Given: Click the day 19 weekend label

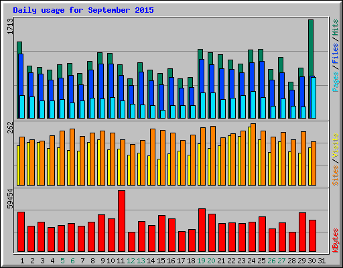Looking at the screenshot, I should (201, 261).
